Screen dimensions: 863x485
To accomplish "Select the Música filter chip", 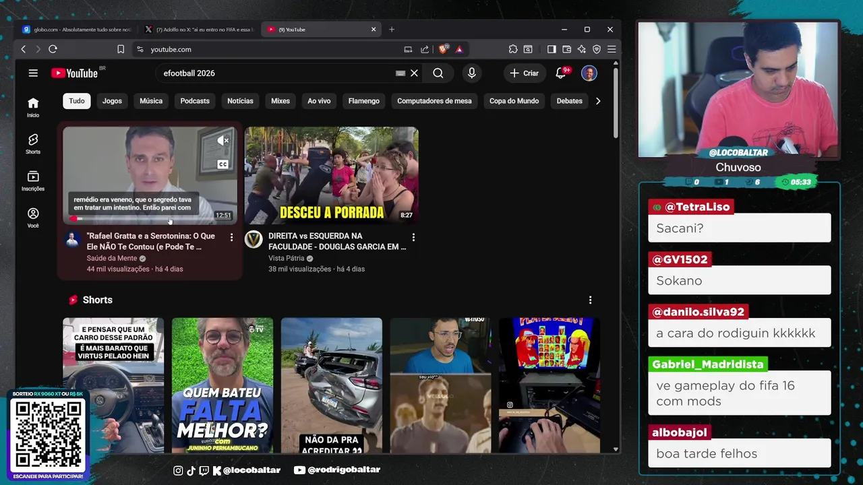I will click(x=151, y=101).
